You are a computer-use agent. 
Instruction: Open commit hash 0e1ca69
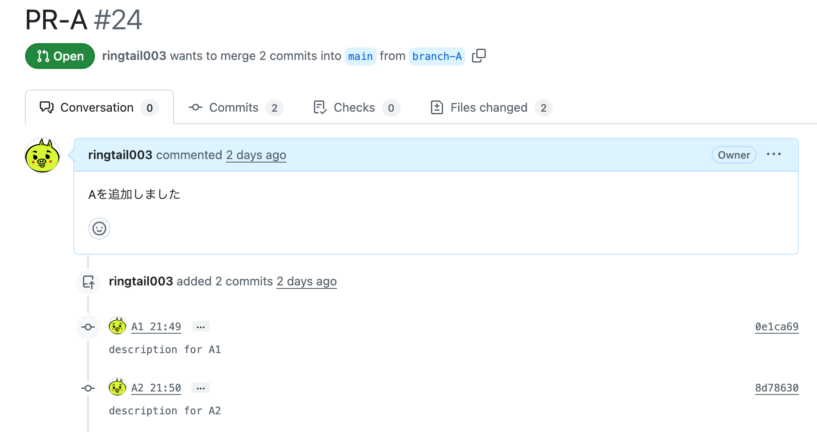pyautogui.click(x=776, y=327)
